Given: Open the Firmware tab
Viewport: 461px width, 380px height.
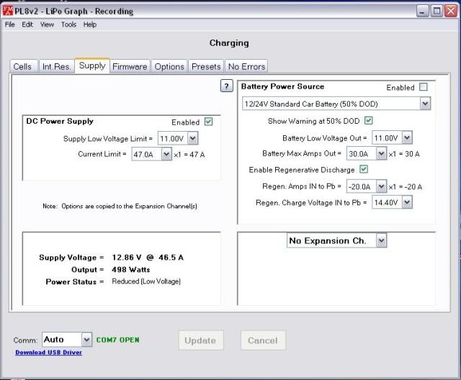Looking at the screenshot, I should (130, 66).
